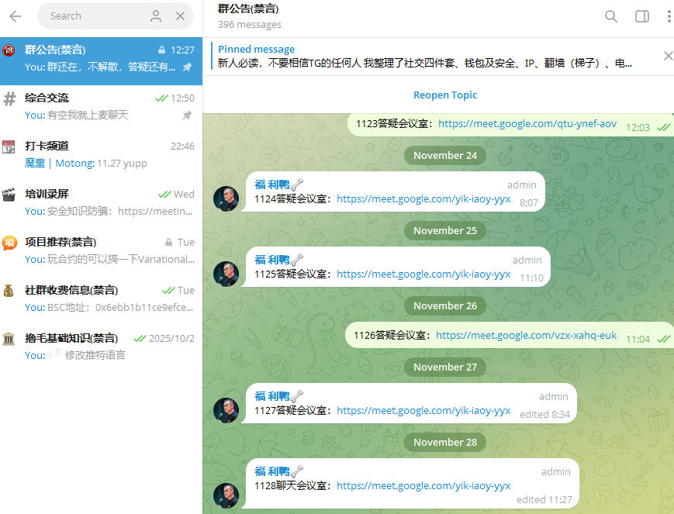Select the 综合交流 topic
The width and height of the screenshot is (674, 514).
point(101,109)
